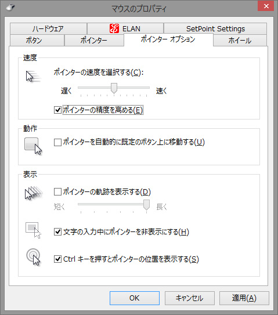Switch to the ハードウェア tab
The height and width of the screenshot is (315, 278).
(48, 29)
